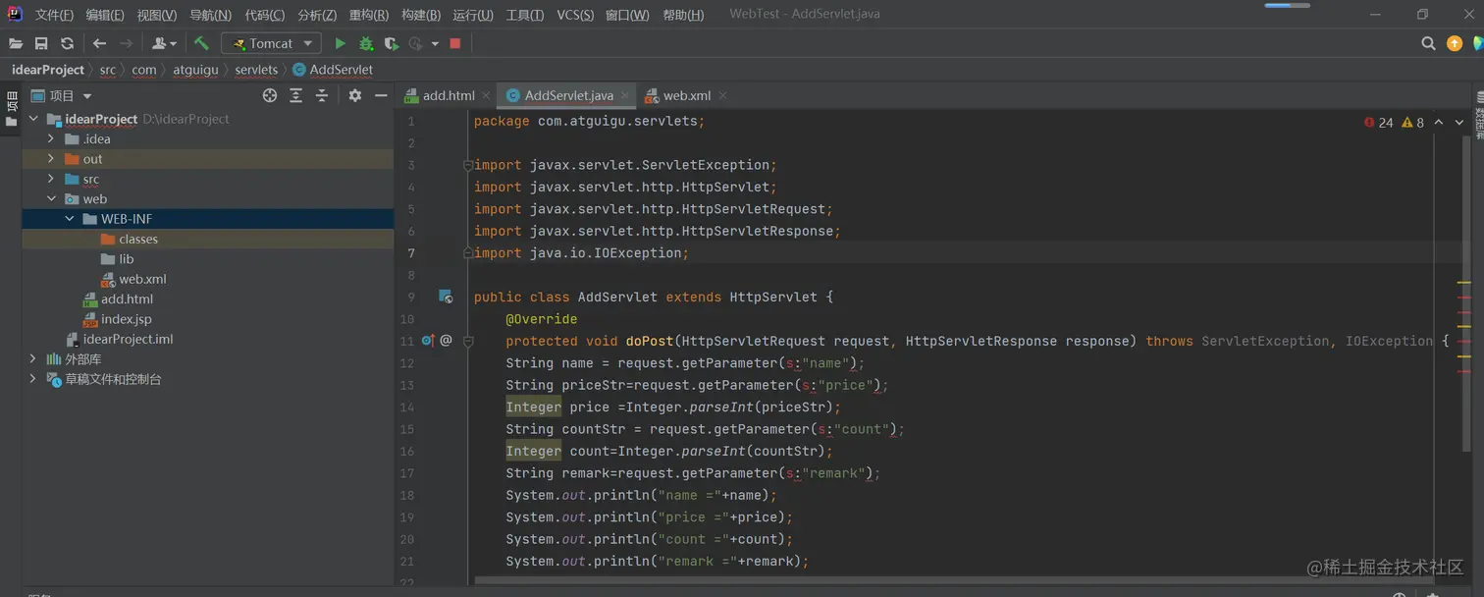Image resolution: width=1484 pixels, height=597 pixels.
Task: Open the 运行(U) menu
Action: pos(473,15)
